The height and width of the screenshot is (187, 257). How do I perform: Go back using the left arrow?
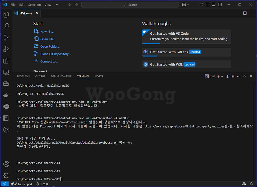70,5
